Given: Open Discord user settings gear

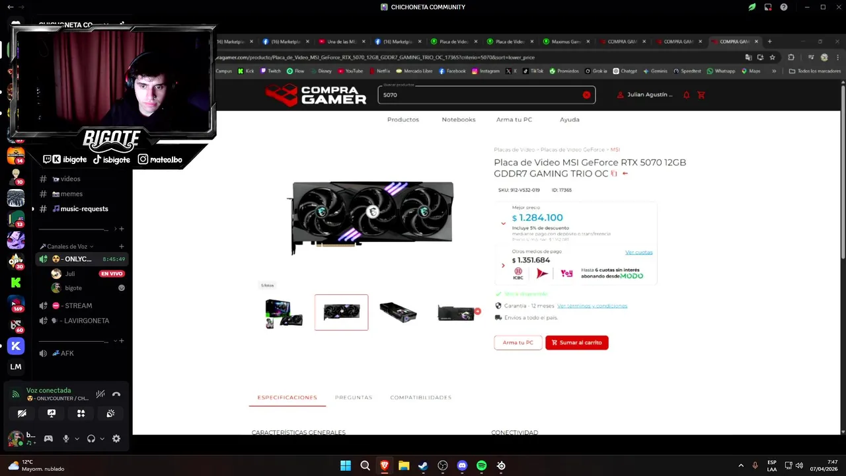Looking at the screenshot, I should point(116,438).
